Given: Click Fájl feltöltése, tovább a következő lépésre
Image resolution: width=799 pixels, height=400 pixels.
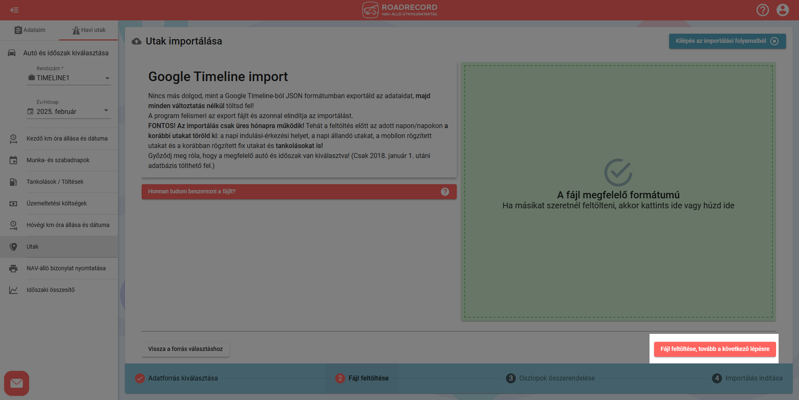Looking at the screenshot, I should coord(715,349).
